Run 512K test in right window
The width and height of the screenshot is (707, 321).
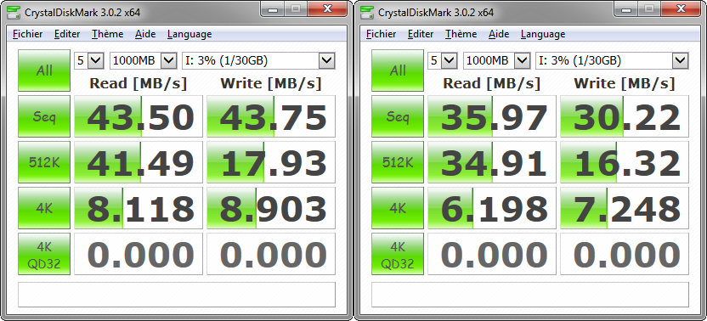[x=398, y=162]
